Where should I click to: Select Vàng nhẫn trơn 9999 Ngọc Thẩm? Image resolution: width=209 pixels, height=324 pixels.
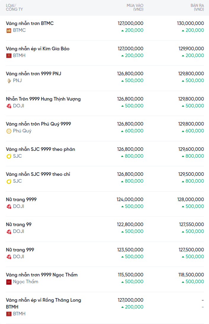42,275
